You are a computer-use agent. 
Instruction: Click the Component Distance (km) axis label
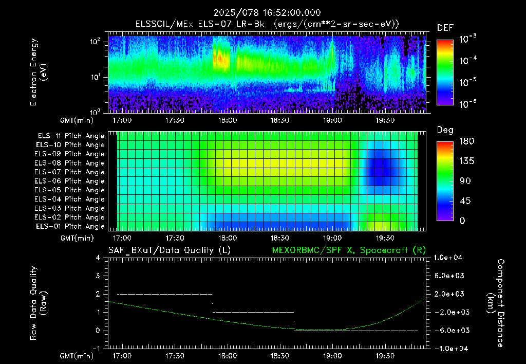point(496,303)
